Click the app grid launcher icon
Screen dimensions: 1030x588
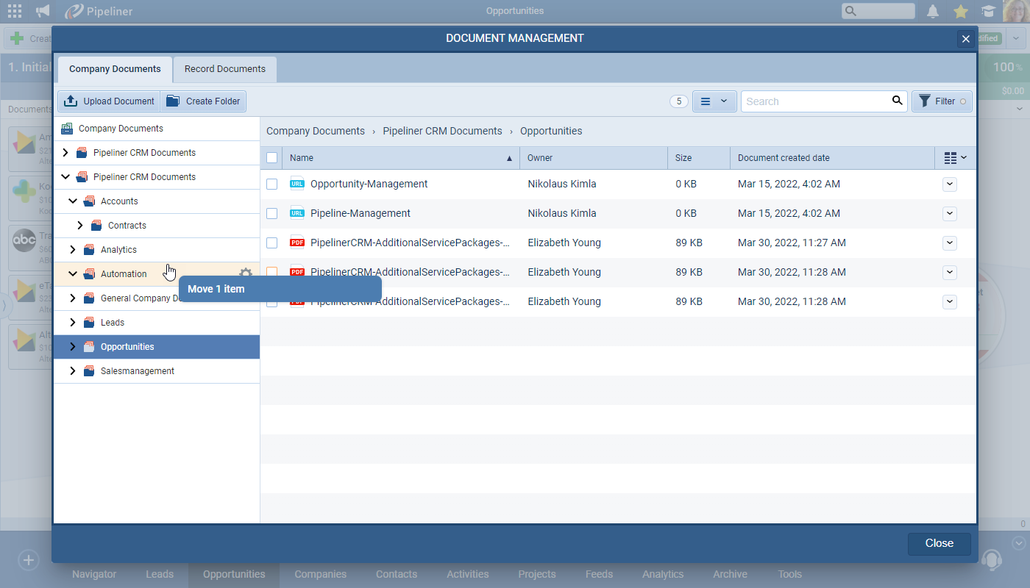click(x=14, y=11)
